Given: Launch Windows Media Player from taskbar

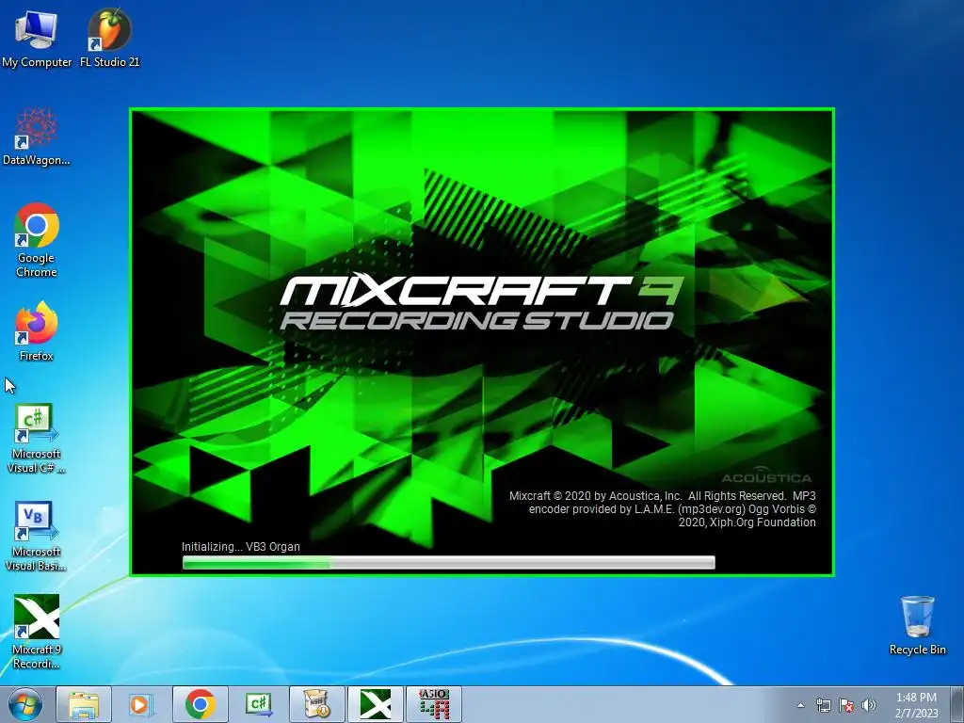Looking at the screenshot, I should tap(140, 704).
